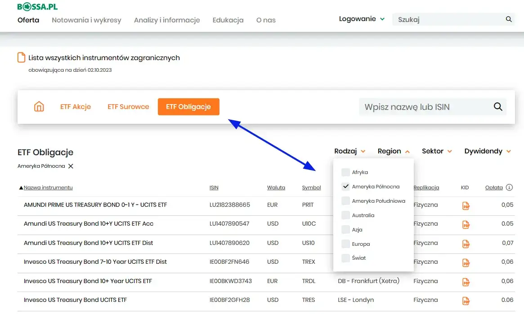Click the magnifier icon in the ISIN search box
524x314 pixels.
(x=497, y=107)
